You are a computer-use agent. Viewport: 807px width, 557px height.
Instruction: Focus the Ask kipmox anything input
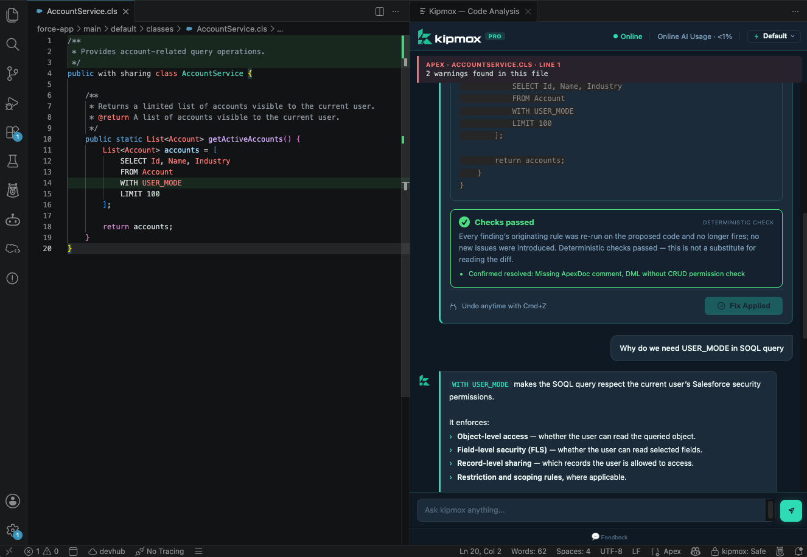[x=590, y=510]
